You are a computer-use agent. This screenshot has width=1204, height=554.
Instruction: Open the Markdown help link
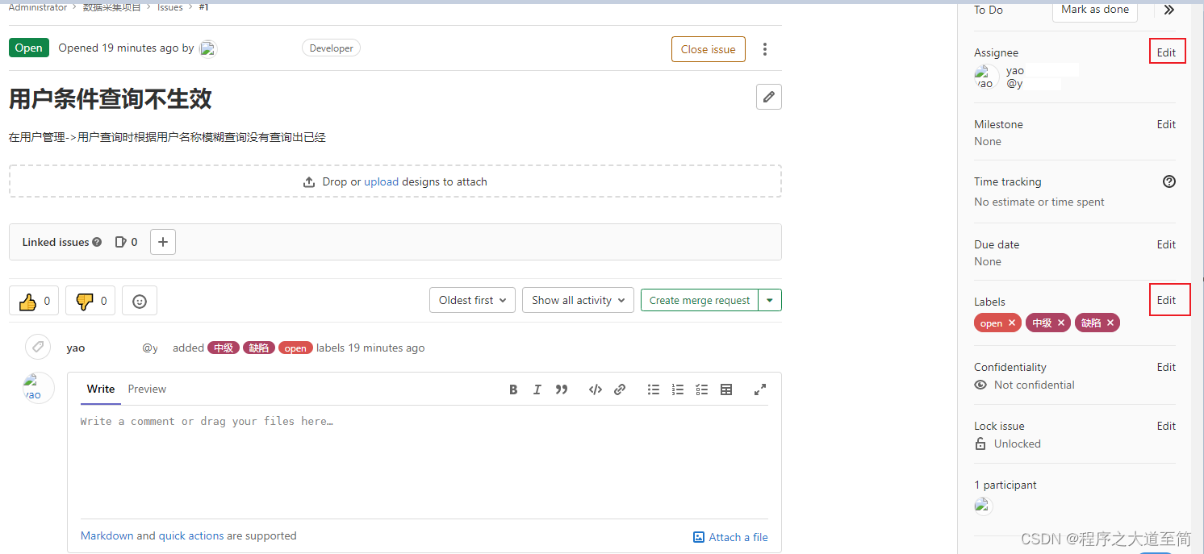[107, 535]
